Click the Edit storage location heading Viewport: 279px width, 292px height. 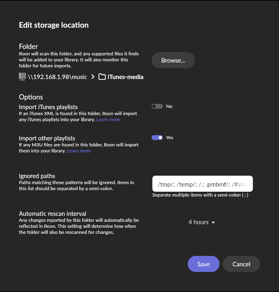[x=53, y=25]
